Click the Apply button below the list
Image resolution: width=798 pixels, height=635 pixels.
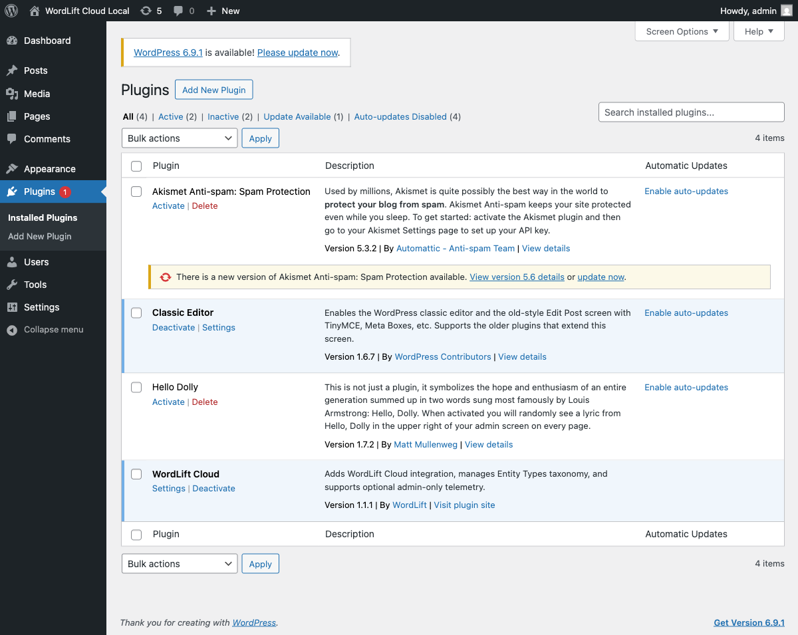coord(260,563)
